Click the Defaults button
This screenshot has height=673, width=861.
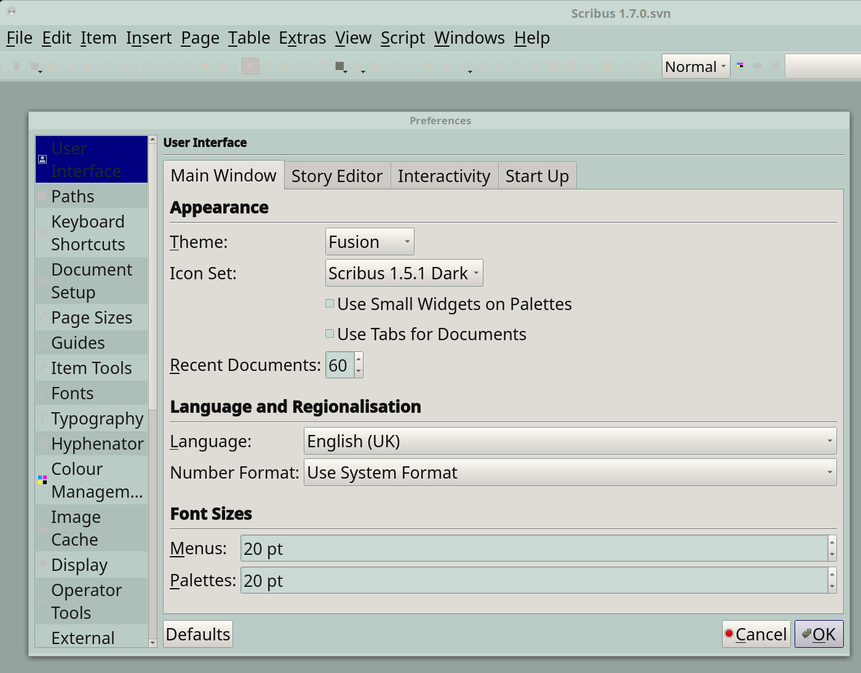coord(198,634)
